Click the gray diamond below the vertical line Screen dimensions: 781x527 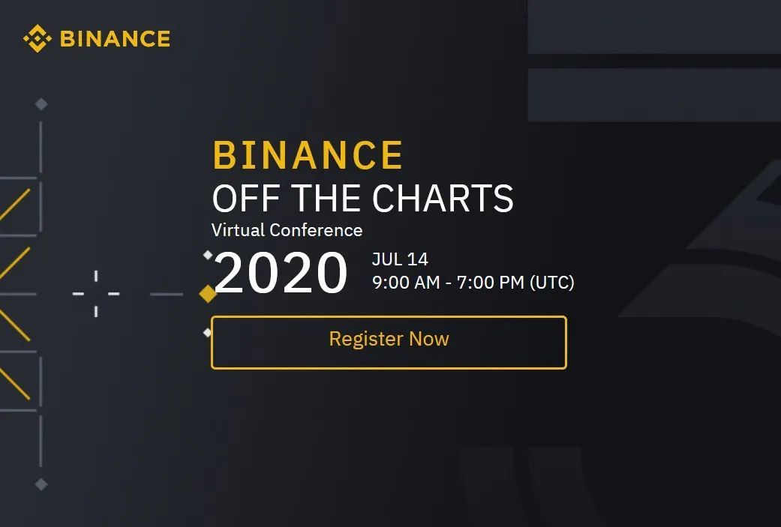point(41,484)
